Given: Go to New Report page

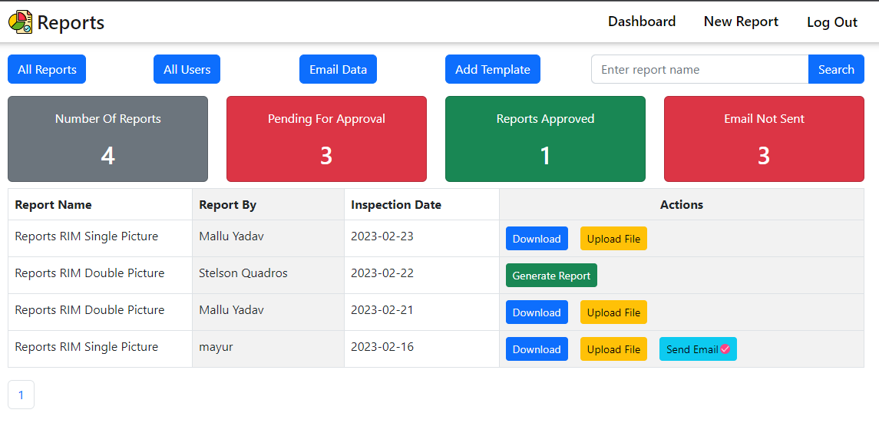Looking at the screenshot, I should pos(741,21).
